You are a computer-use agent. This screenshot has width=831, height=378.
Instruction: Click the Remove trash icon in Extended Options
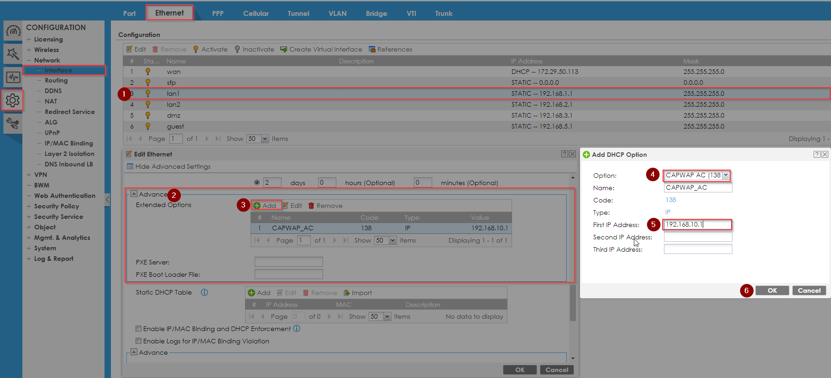click(x=311, y=206)
